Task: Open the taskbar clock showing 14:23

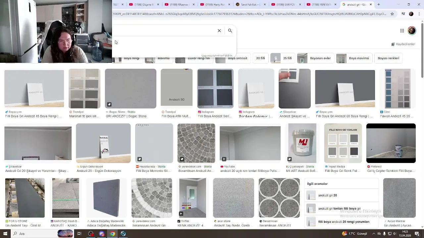Action: tap(404, 234)
